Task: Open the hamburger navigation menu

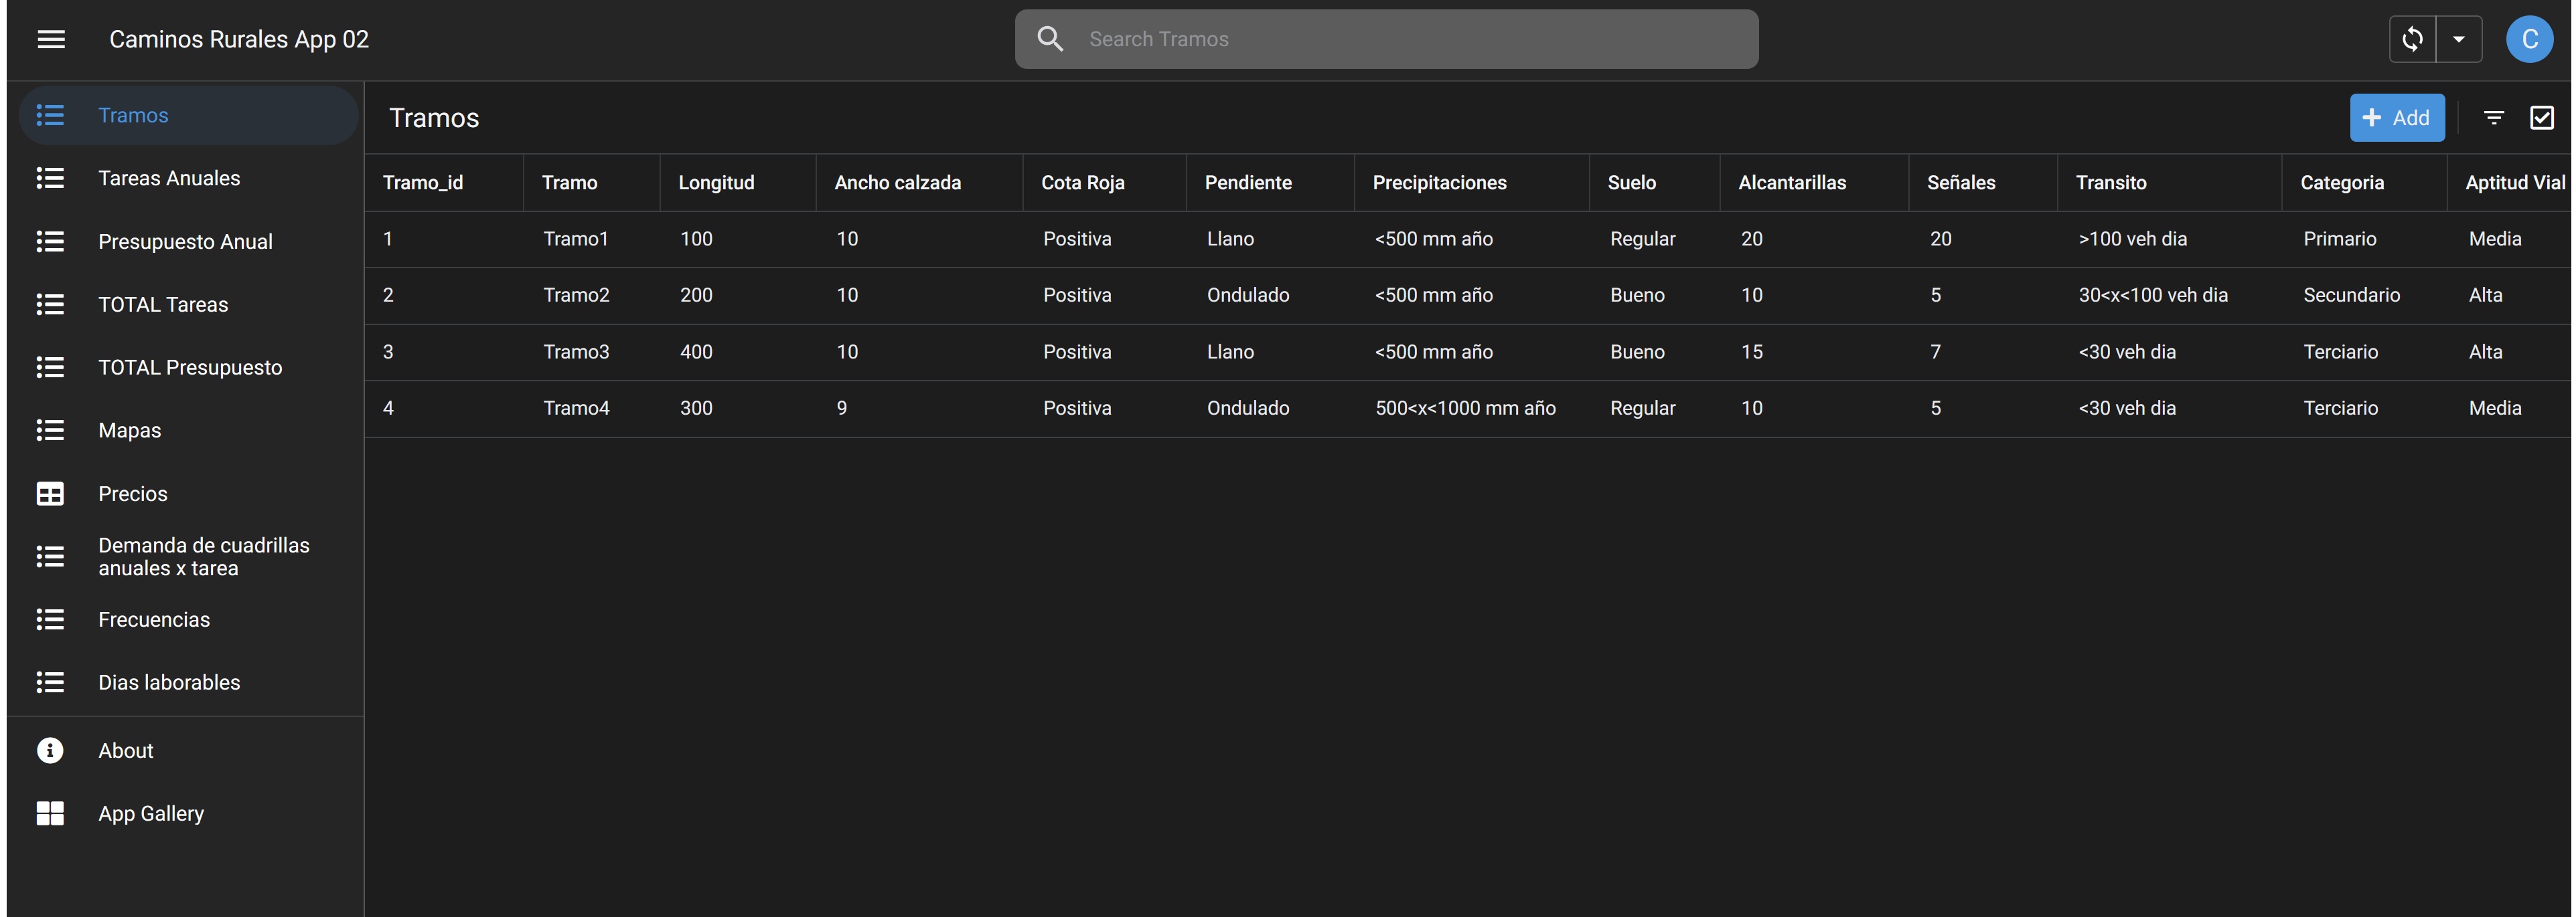Action: pos(51,39)
